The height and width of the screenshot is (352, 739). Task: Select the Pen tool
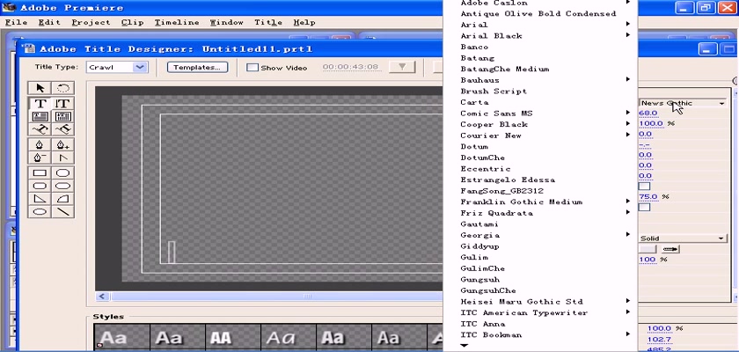pos(40,144)
